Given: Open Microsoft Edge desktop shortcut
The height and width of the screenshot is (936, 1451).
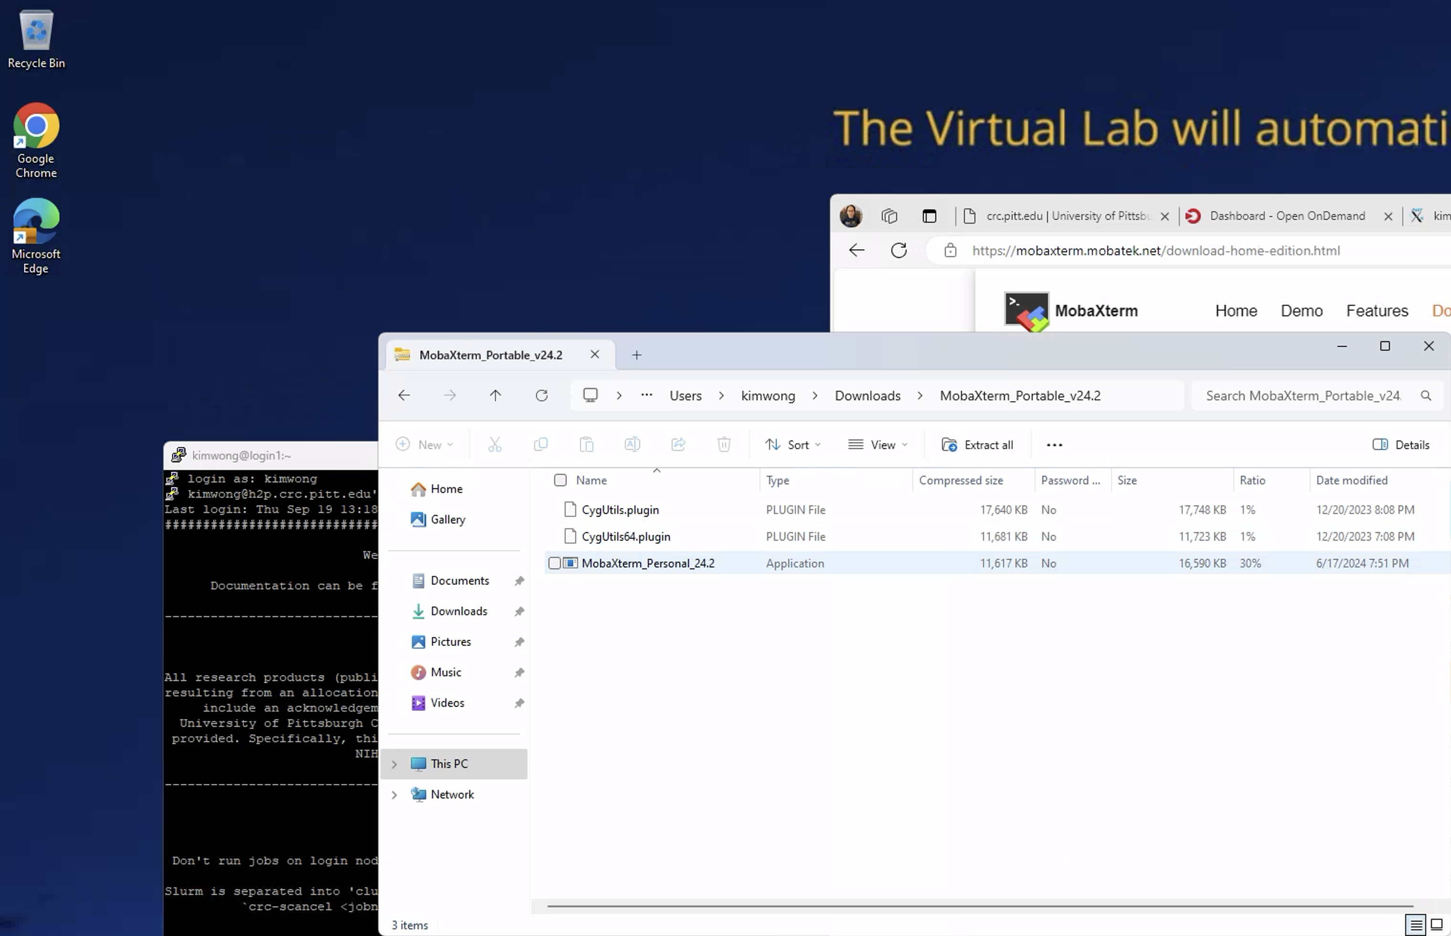Looking at the screenshot, I should coord(36,236).
